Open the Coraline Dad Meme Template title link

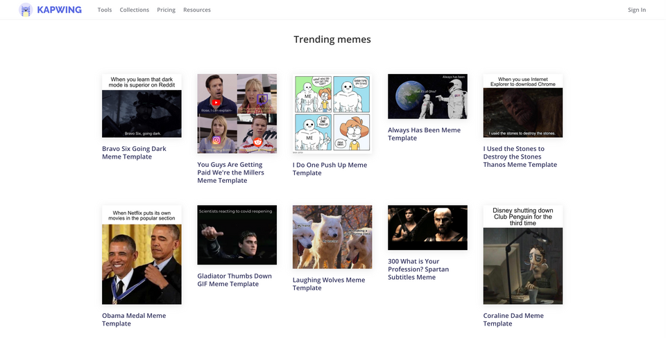(x=513, y=319)
